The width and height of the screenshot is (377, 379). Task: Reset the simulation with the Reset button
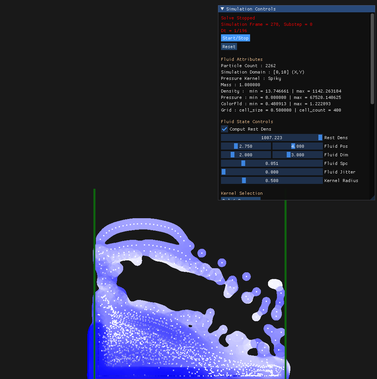pyautogui.click(x=229, y=47)
